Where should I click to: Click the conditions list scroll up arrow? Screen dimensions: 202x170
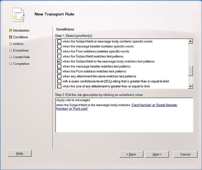[190, 41]
